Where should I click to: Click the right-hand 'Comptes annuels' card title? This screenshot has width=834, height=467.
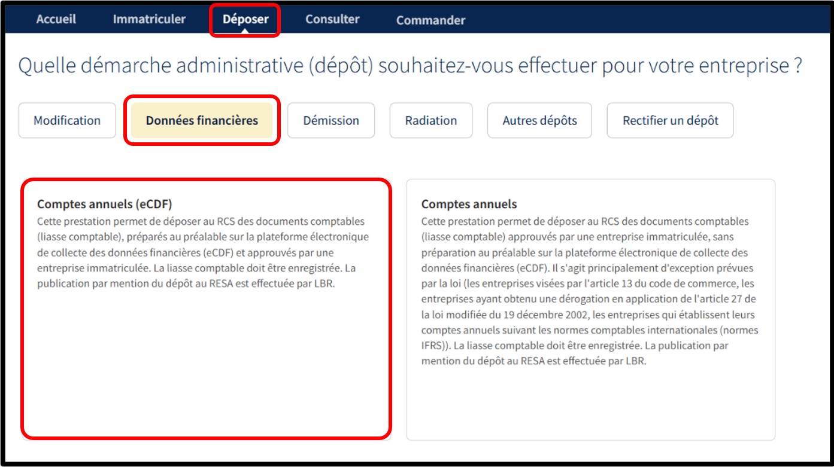[469, 204]
